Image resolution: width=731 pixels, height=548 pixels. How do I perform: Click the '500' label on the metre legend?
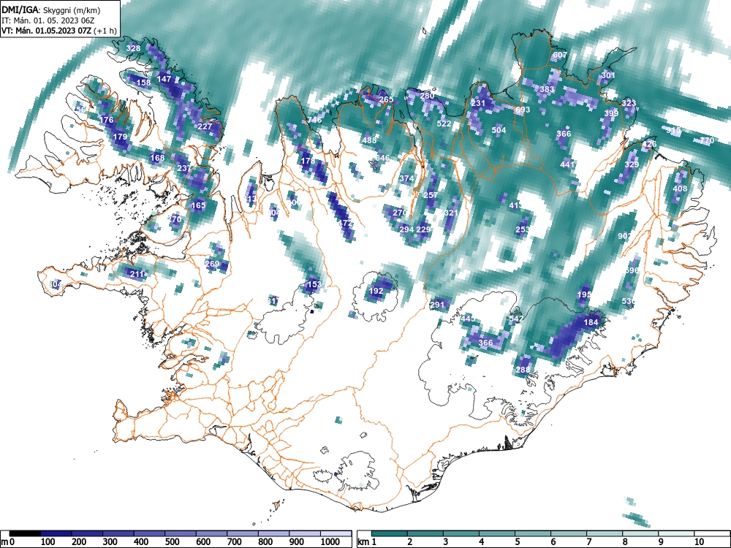(x=172, y=542)
